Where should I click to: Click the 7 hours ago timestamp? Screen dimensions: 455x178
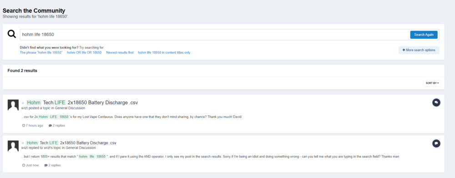click(32, 126)
